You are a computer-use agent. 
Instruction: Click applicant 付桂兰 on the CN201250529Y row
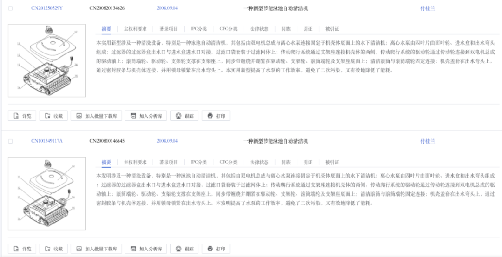pos(428,8)
